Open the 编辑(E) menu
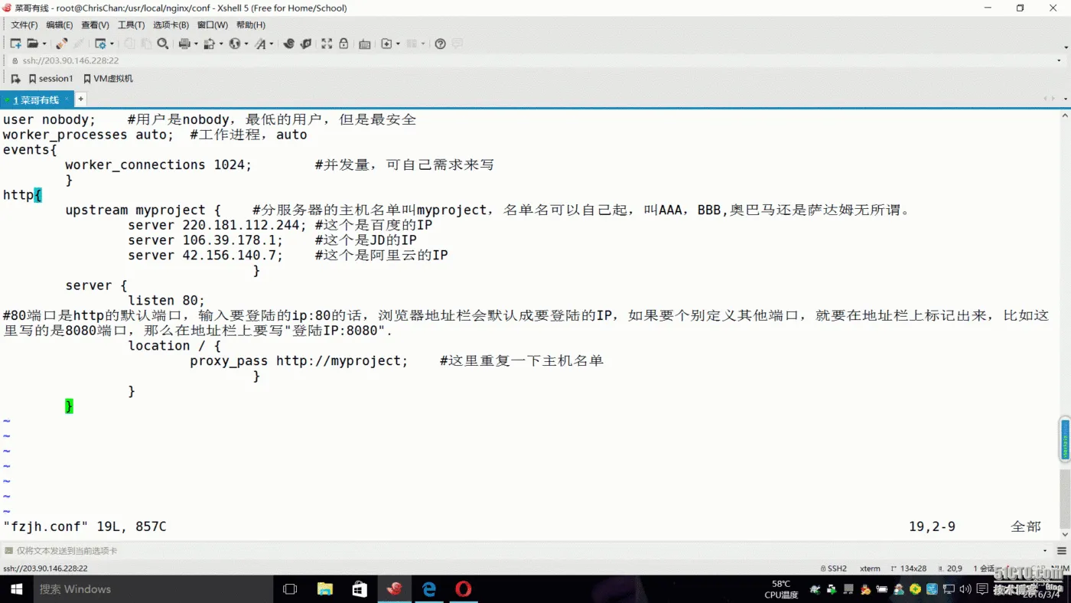This screenshot has height=603, width=1071. [60, 25]
